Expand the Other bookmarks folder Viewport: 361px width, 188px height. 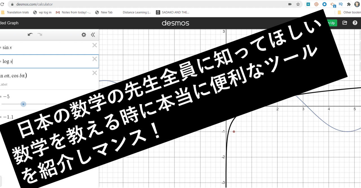coord(349,12)
